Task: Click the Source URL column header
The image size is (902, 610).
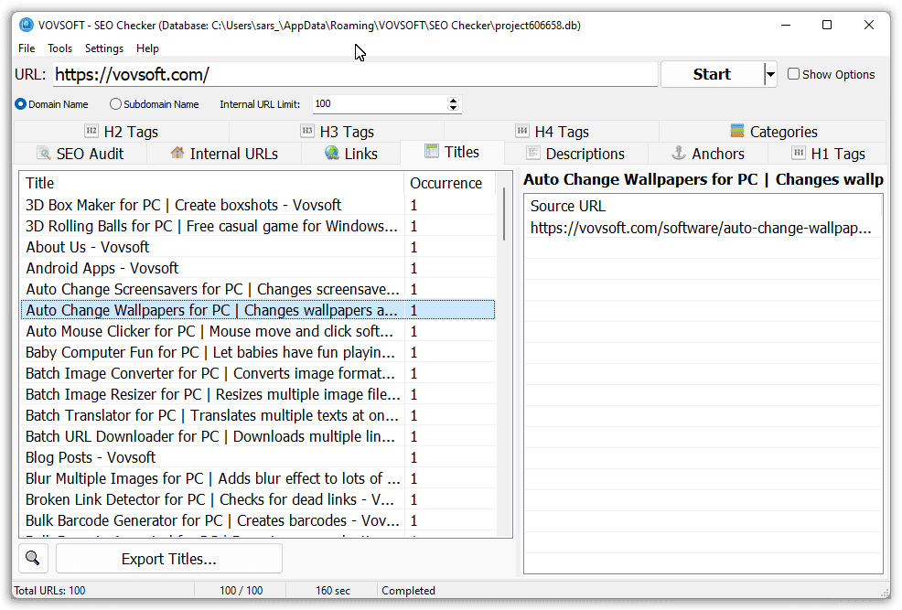Action: (703, 206)
